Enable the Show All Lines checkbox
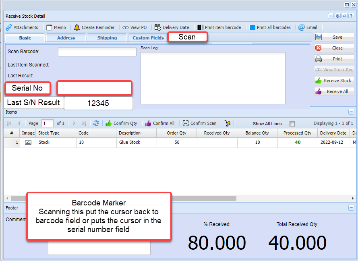 (x=292, y=124)
